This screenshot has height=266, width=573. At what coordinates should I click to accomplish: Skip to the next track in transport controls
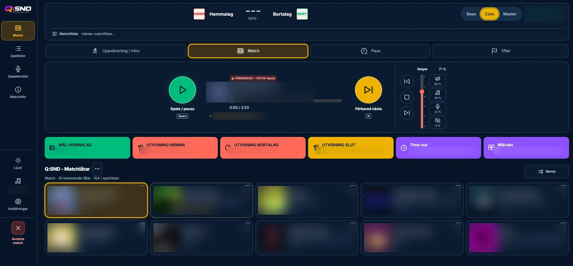point(407,113)
